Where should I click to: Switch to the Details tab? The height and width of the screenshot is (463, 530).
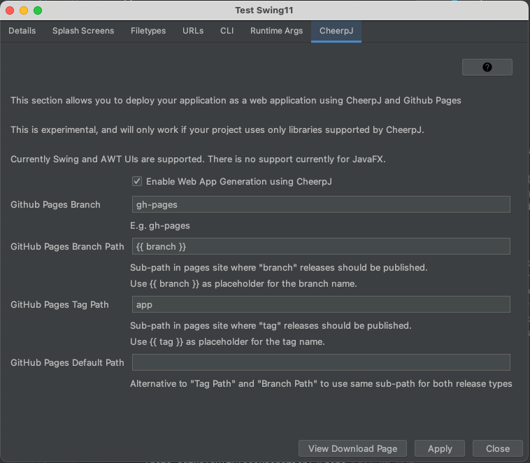coord(22,31)
